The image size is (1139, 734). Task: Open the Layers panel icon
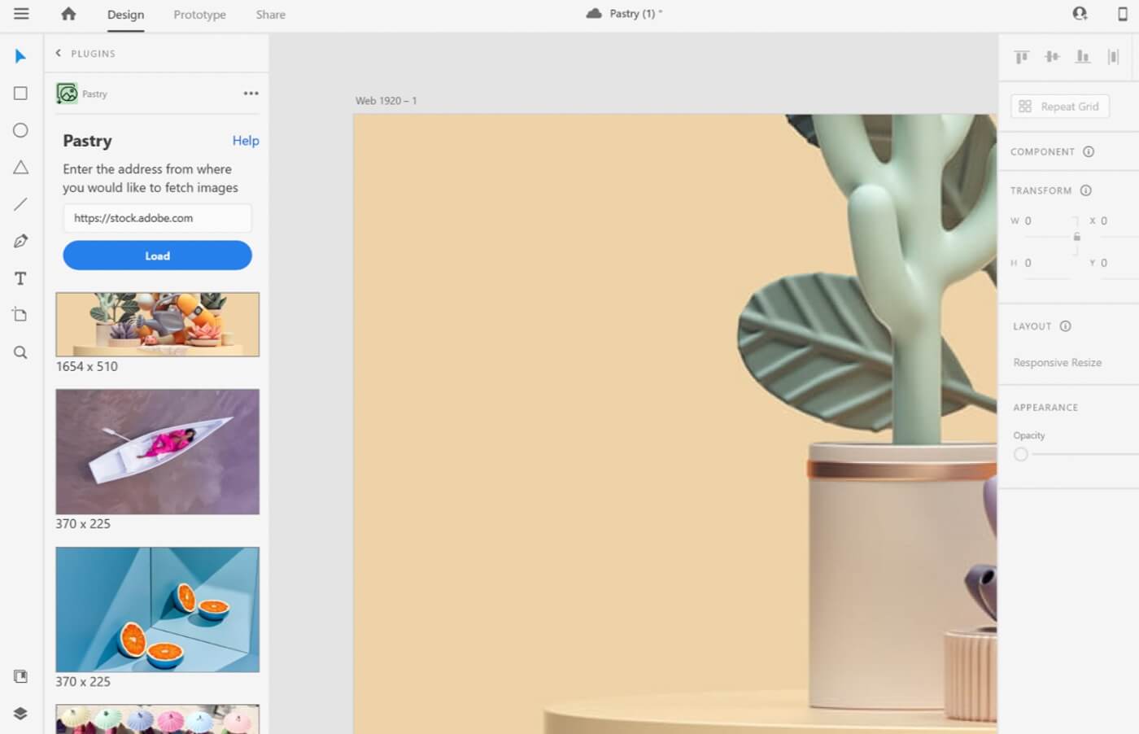(20, 714)
